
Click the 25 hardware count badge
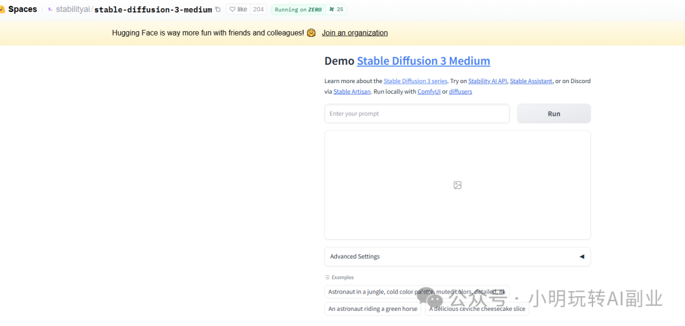click(x=336, y=9)
